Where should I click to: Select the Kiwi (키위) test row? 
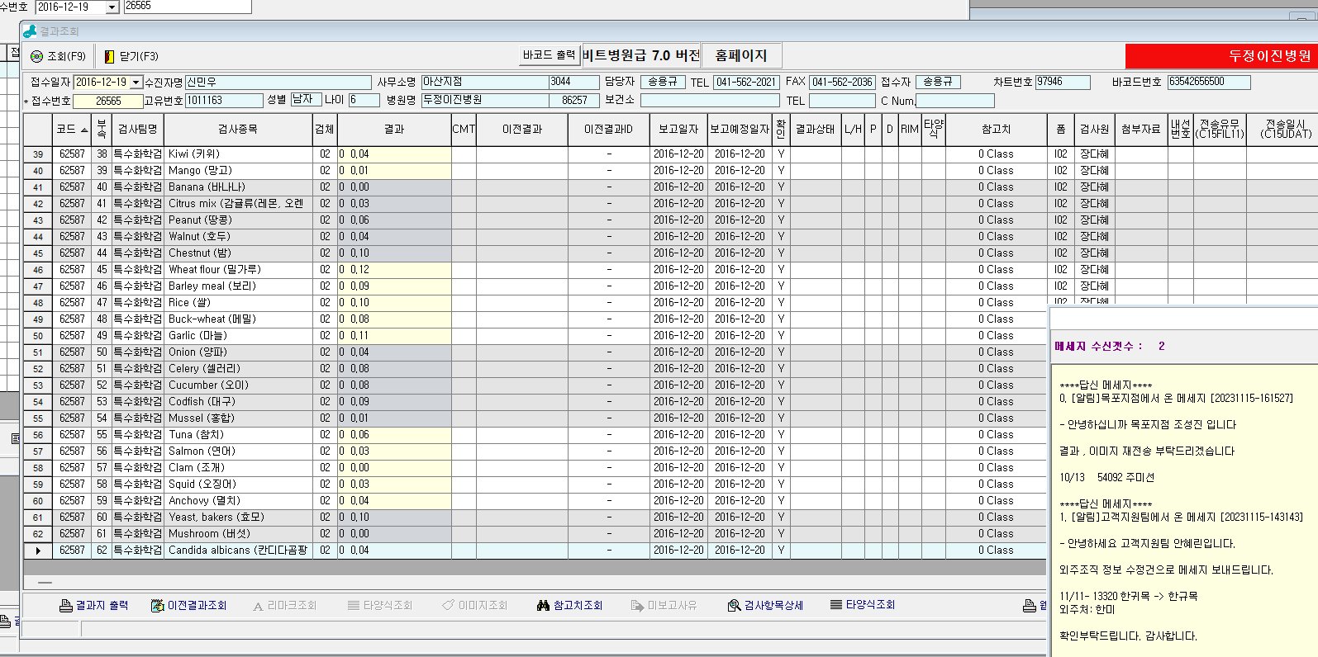pos(238,154)
